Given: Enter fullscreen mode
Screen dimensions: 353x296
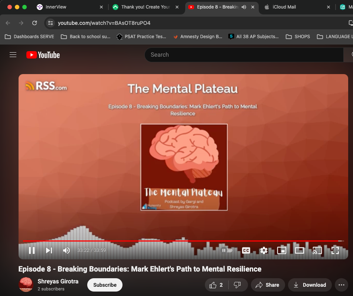Looking at the screenshot, I should pos(335,250).
